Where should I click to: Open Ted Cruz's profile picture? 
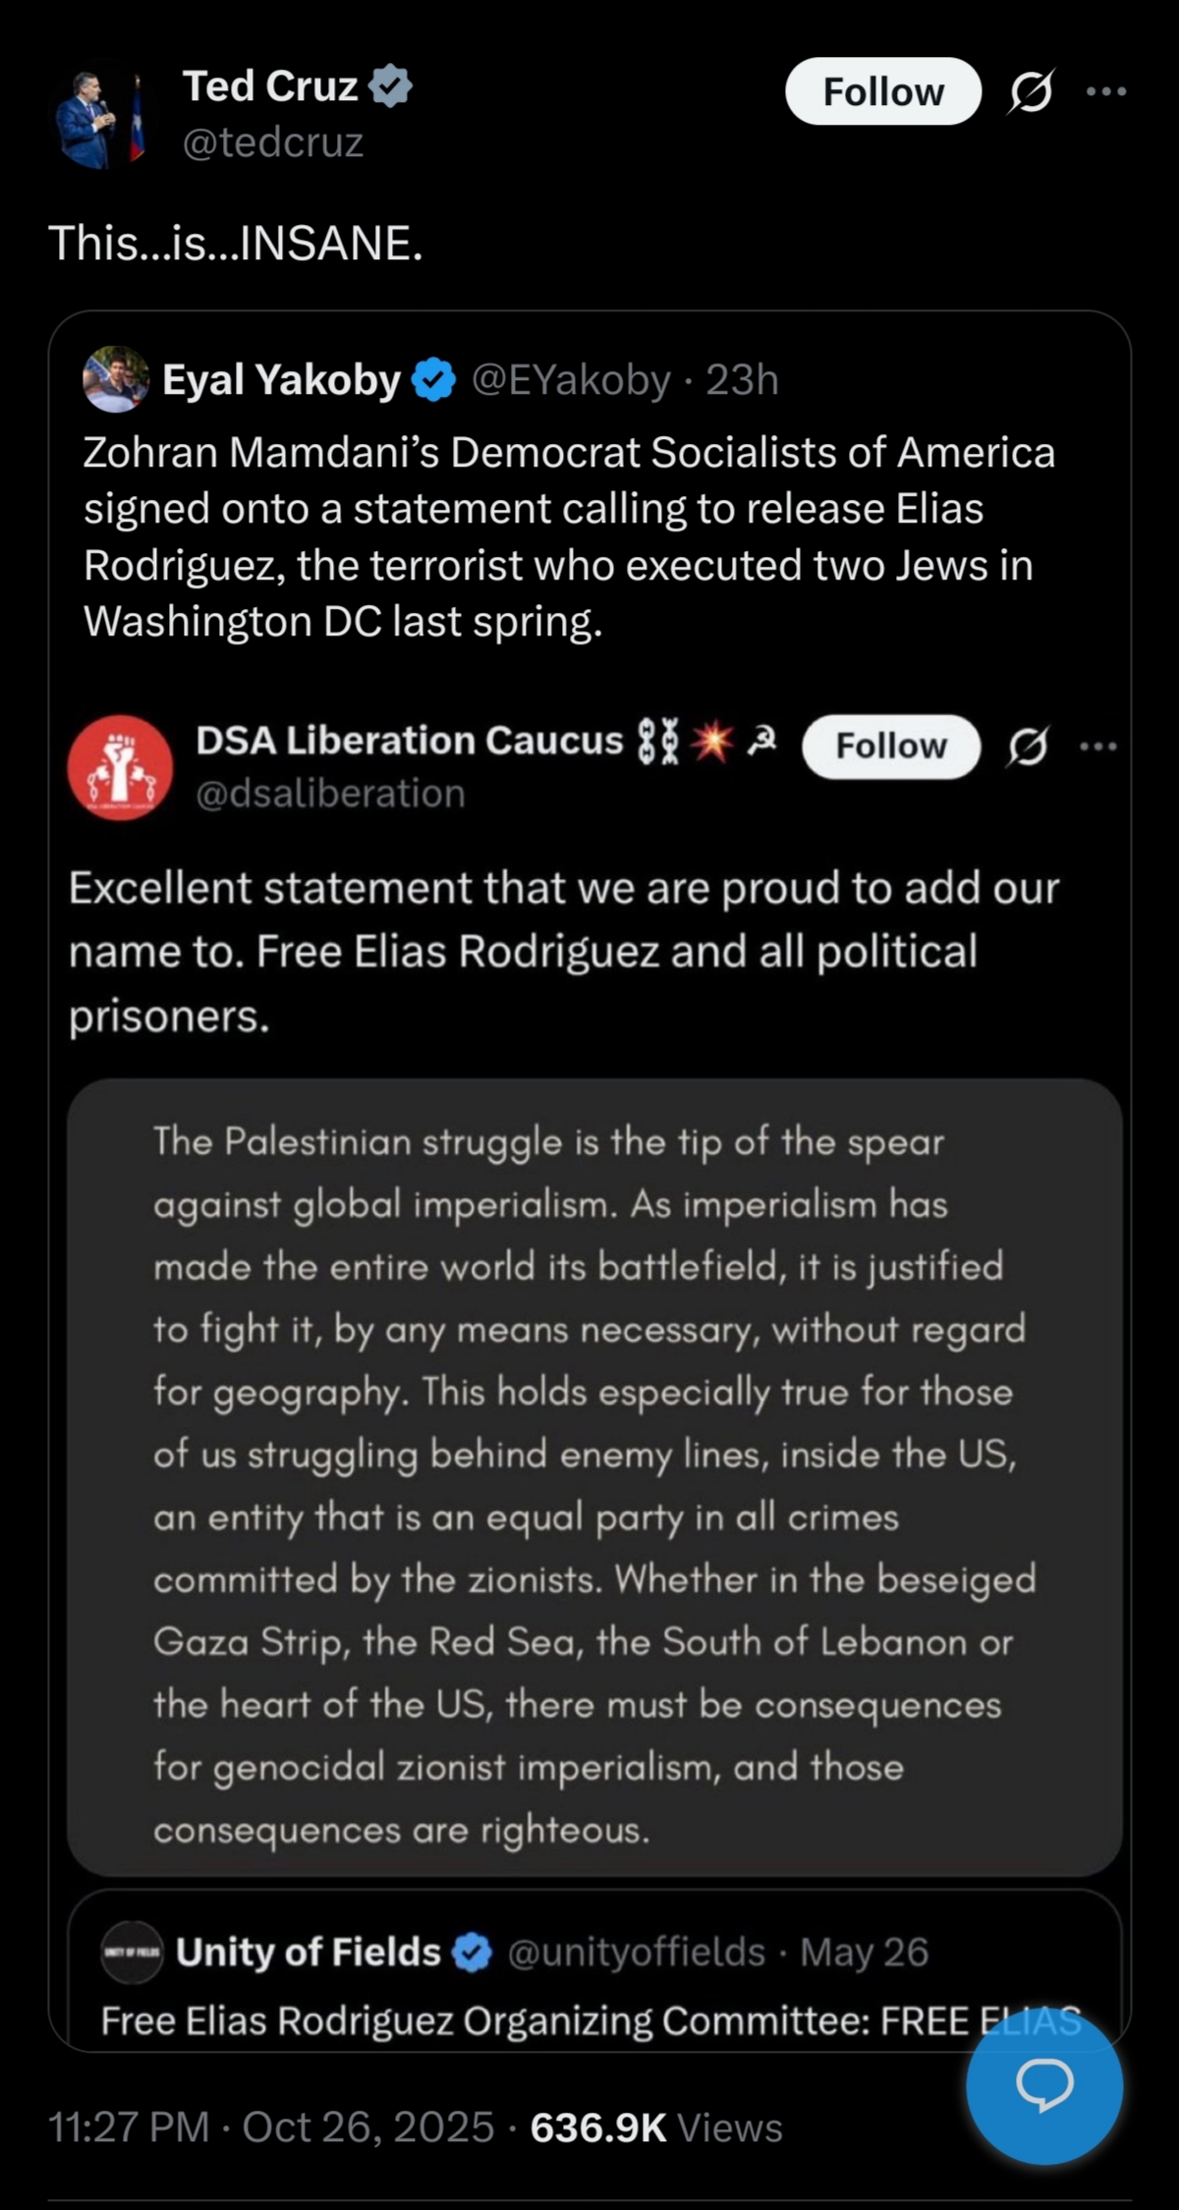point(99,118)
